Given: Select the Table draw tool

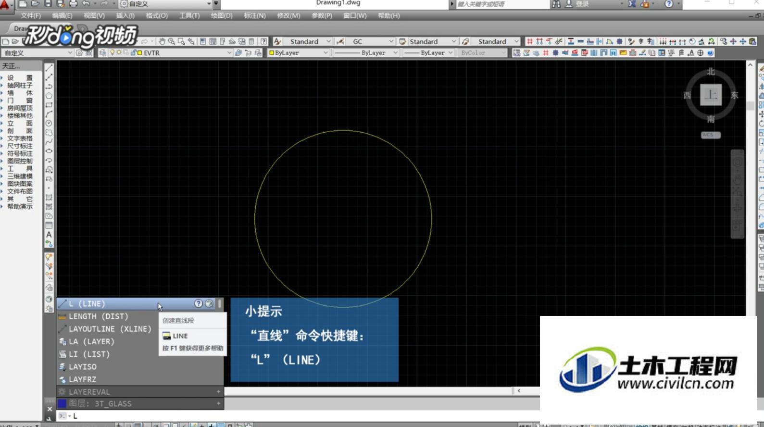Looking at the screenshot, I should (49, 225).
